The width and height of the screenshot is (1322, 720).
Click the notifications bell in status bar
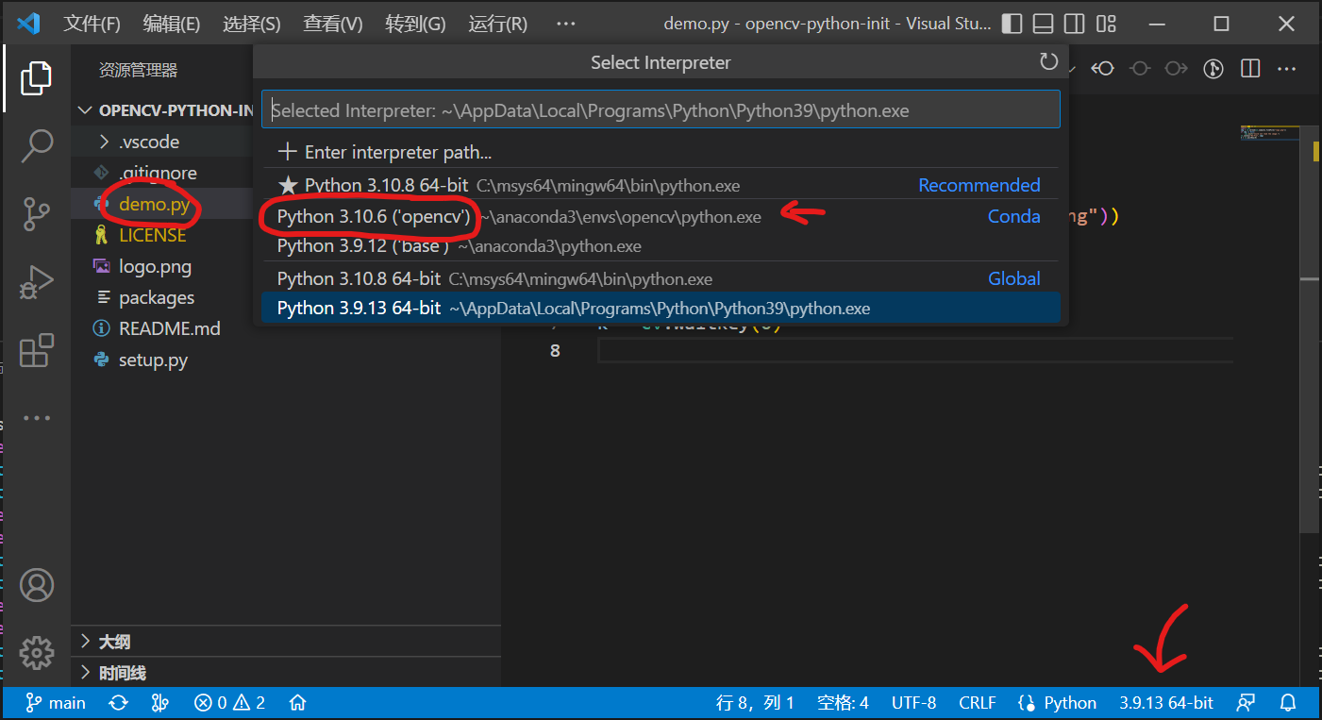pos(1288,703)
